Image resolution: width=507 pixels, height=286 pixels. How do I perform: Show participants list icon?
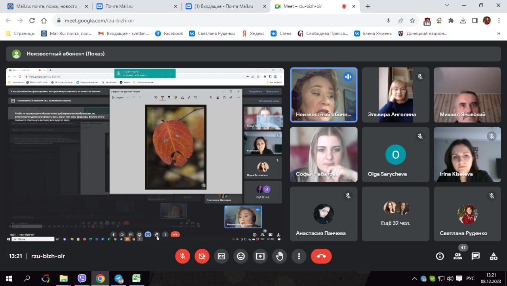458,256
